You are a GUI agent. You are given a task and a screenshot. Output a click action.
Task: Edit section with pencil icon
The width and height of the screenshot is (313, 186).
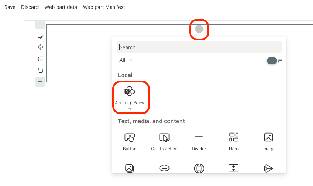40,36
